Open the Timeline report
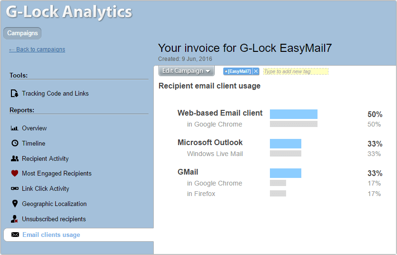Viewport: 397px width, 255px height. (x=33, y=144)
